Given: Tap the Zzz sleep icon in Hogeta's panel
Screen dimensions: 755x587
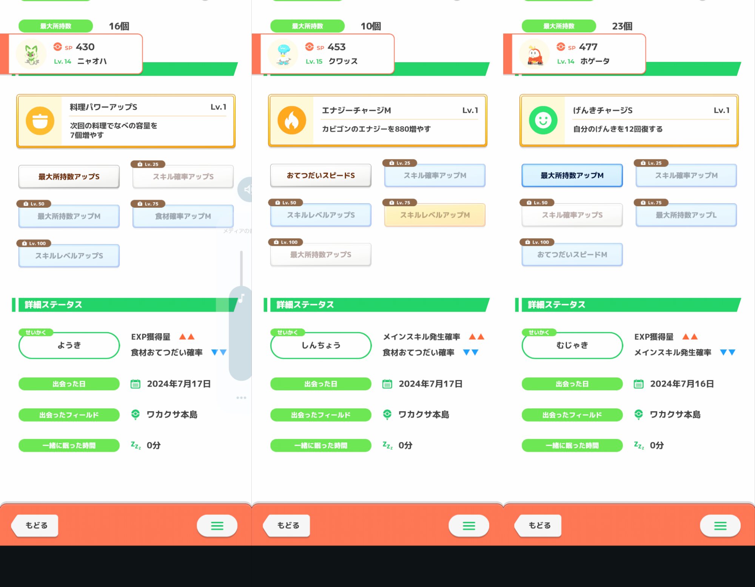Looking at the screenshot, I should tap(639, 445).
